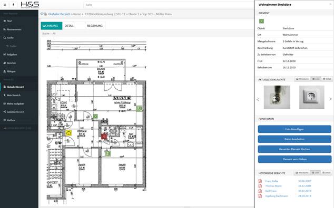Click the Beschreibung value 'Kunststoff zerbrochen'

coord(295,48)
